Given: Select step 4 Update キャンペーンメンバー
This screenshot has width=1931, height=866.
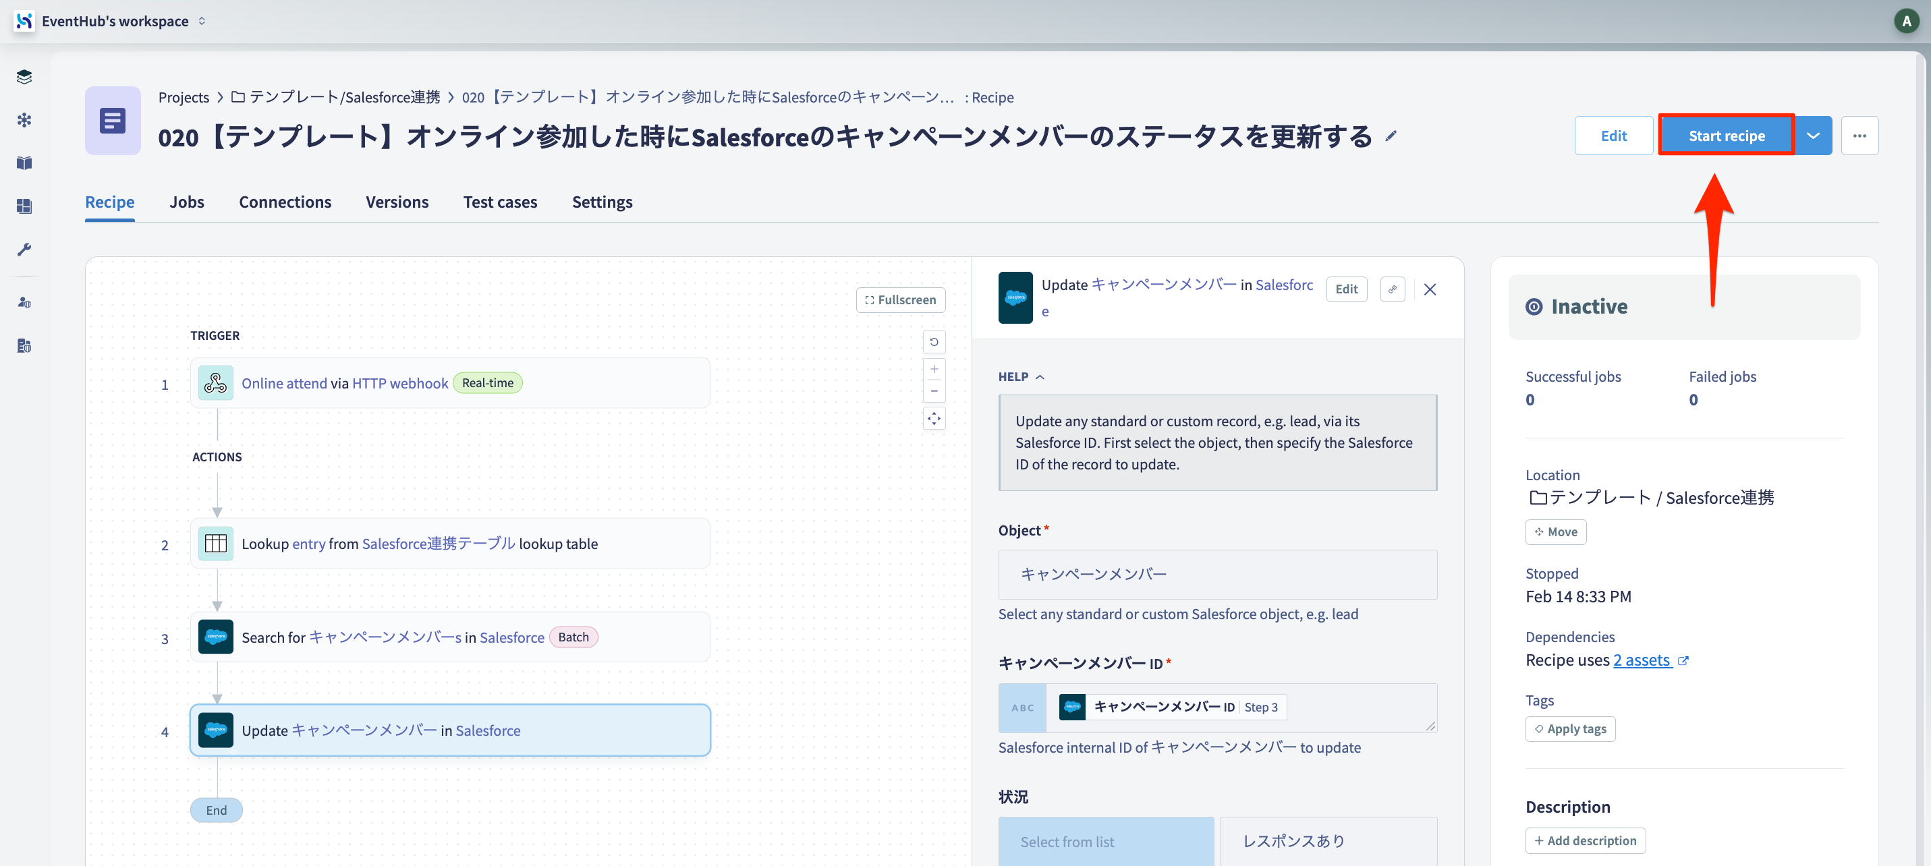Looking at the screenshot, I should pos(450,730).
